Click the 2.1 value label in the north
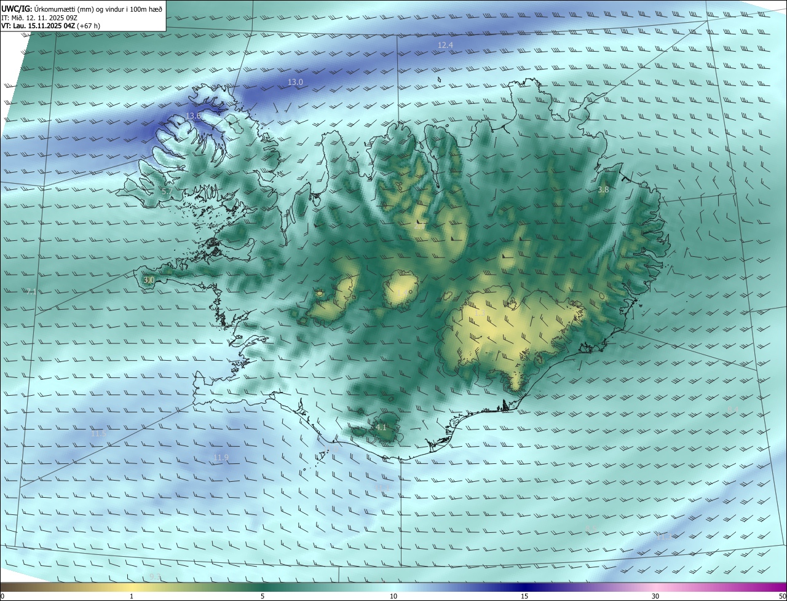Screen dimensions: 787x601 pyautogui.click(x=419, y=226)
